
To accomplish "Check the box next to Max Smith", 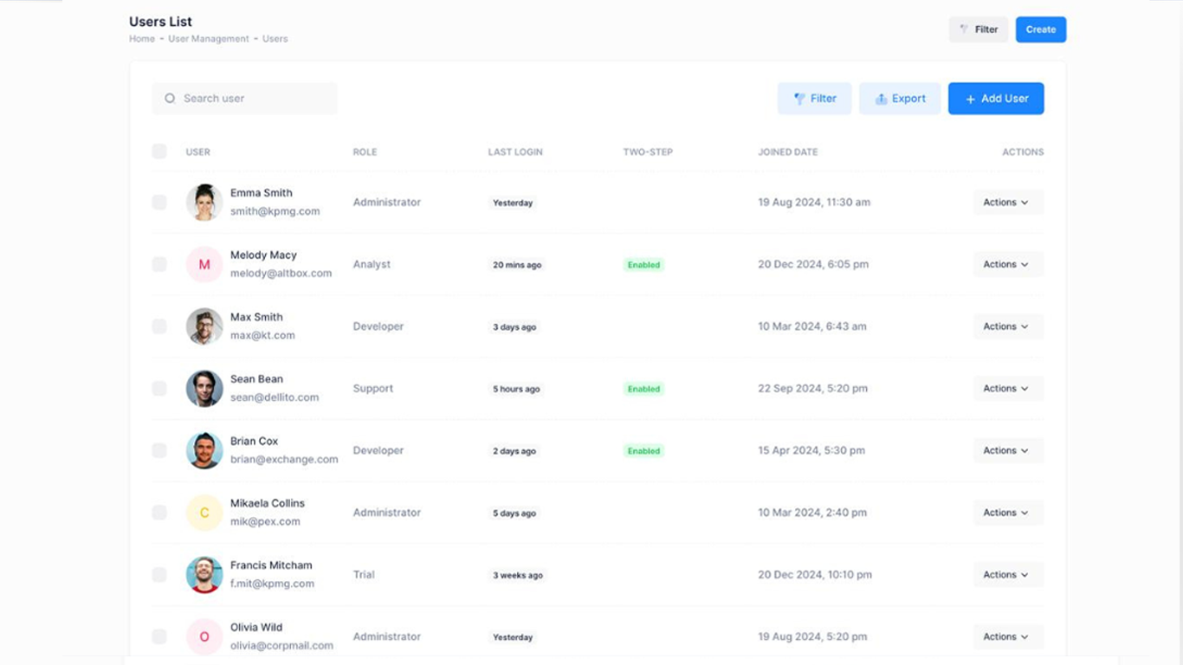I will 159,326.
